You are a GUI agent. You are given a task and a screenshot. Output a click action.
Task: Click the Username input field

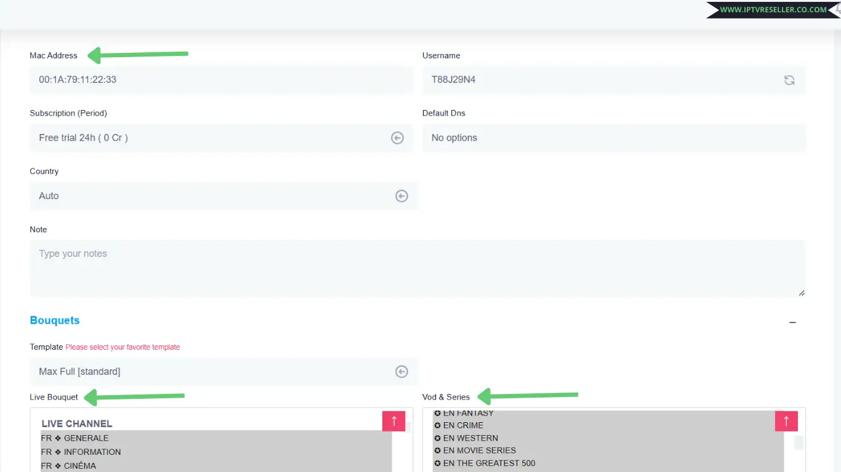(x=597, y=80)
